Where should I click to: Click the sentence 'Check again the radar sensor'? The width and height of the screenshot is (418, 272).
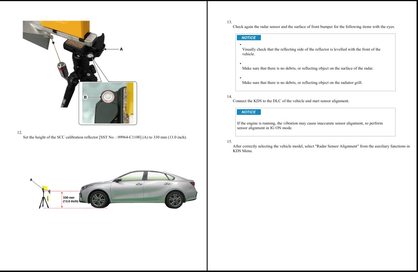coord(314,27)
